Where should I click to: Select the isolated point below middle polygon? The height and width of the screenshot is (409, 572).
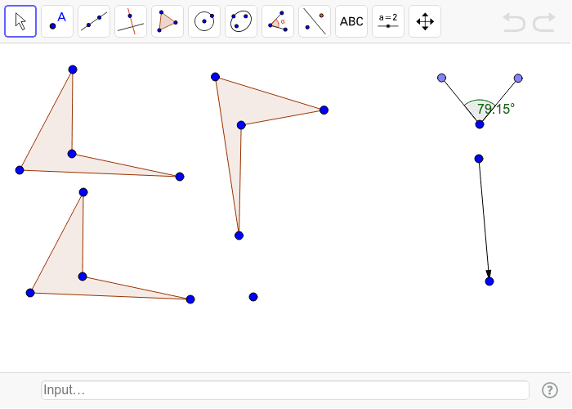(253, 297)
